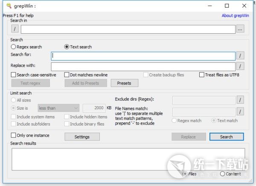Open the About grepWin link
The height and width of the screenshot is (186, 256).
[235, 16]
